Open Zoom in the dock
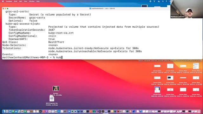 69,111
